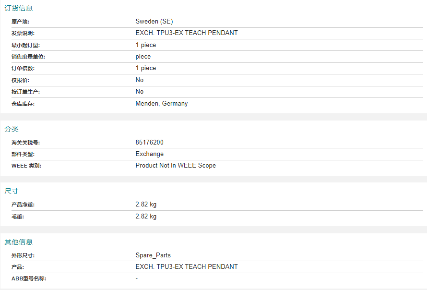
Task: Click the 海关关税号 label
Action: click(25, 143)
